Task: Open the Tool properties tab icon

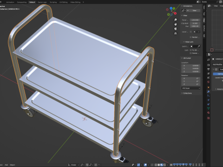Action: (209, 59)
